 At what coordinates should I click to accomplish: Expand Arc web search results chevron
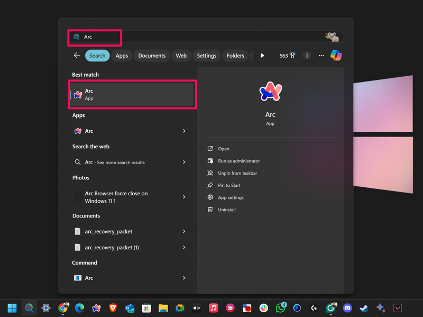point(184,162)
